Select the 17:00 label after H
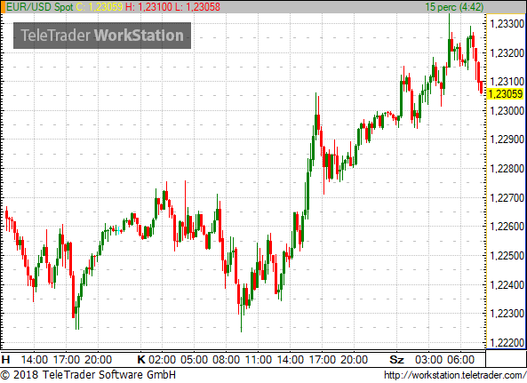This screenshot has height=383, width=527. pos(67,360)
